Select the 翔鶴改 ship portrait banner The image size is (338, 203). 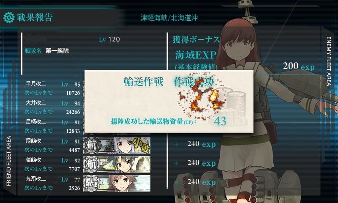[x=117, y=145]
